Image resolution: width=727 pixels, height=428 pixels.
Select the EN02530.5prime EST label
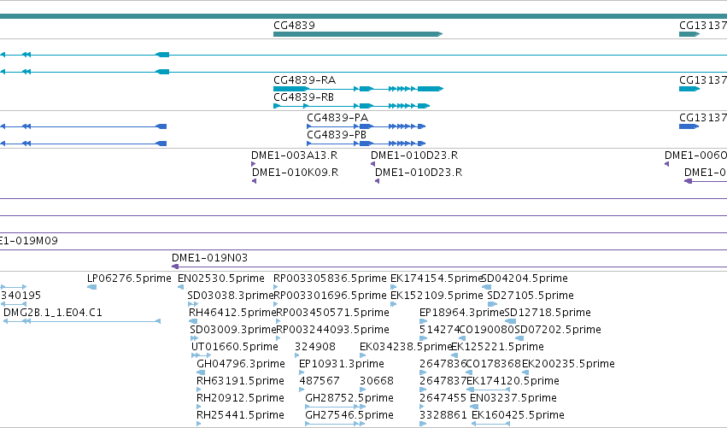tap(221, 278)
